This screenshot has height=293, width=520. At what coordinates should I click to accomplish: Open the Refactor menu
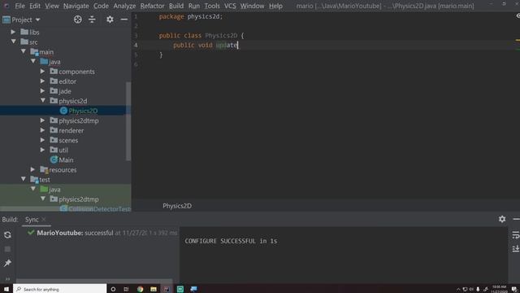click(152, 6)
